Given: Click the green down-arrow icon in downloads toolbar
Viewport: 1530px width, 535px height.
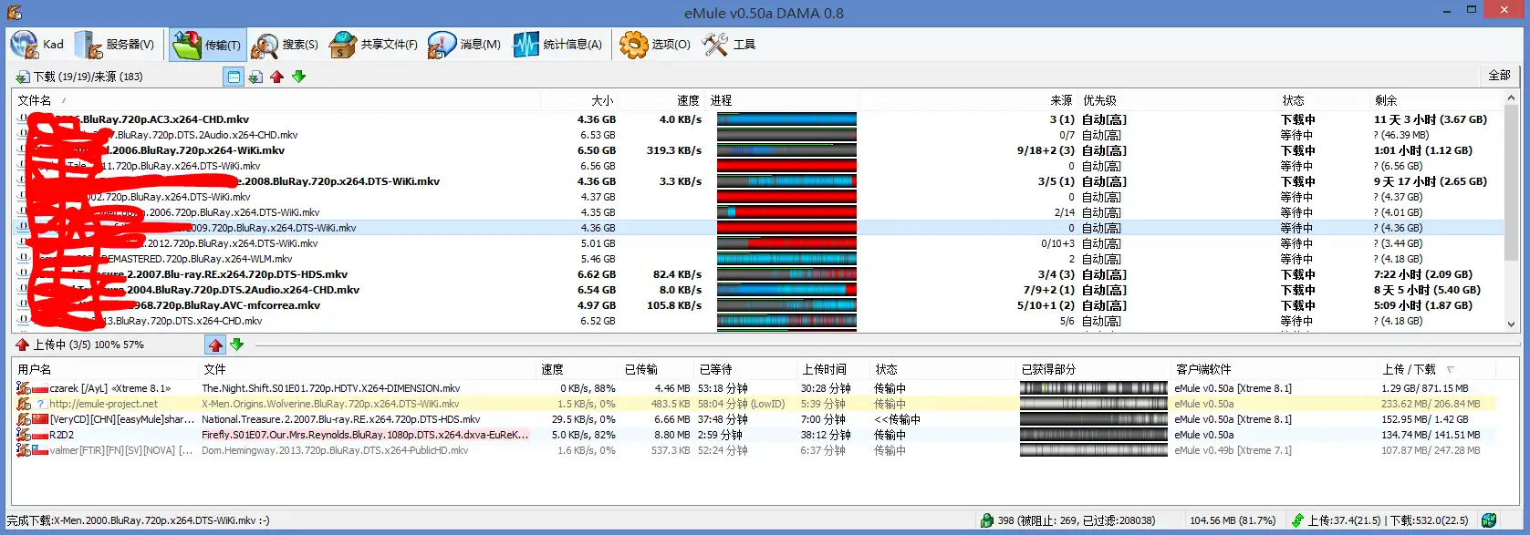Looking at the screenshot, I should point(299,77).
